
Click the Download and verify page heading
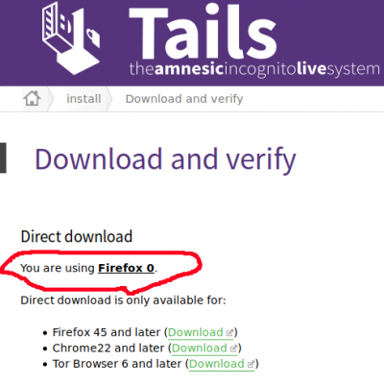click(165, 159)
